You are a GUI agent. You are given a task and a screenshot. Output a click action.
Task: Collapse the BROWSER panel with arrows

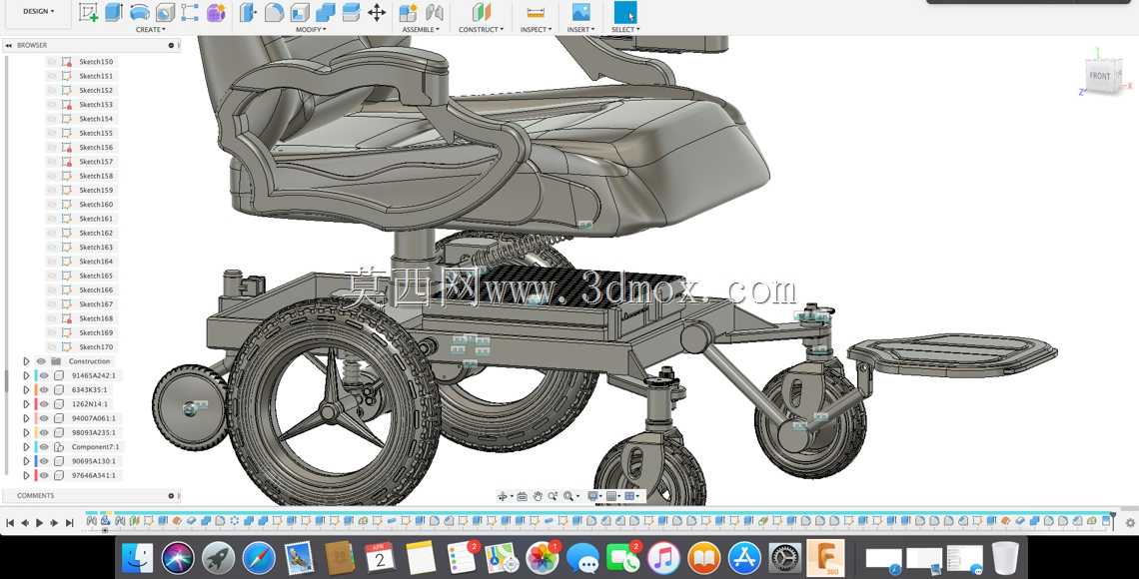click(8, 45)
